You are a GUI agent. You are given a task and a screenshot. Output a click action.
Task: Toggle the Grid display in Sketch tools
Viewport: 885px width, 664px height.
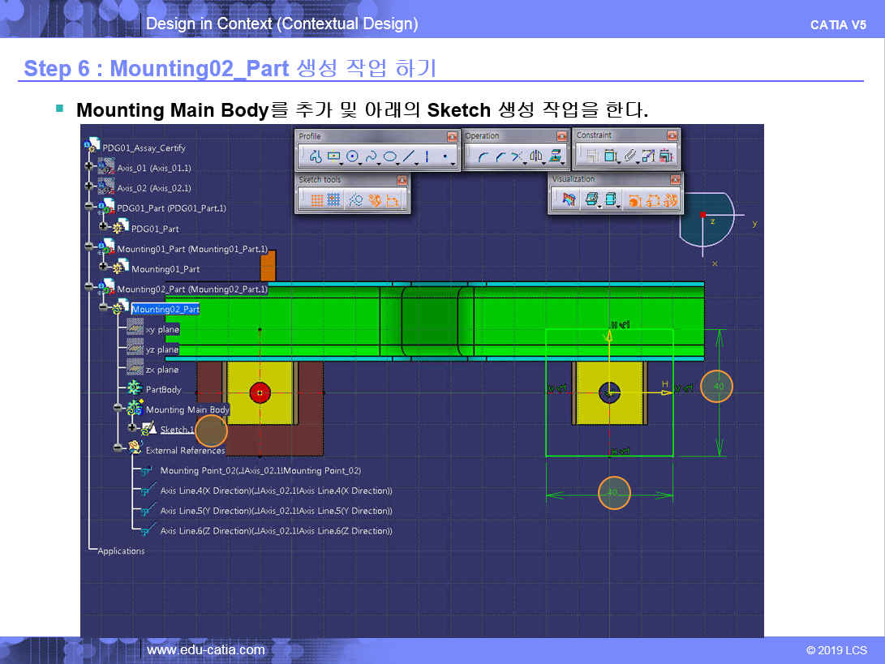316,200
